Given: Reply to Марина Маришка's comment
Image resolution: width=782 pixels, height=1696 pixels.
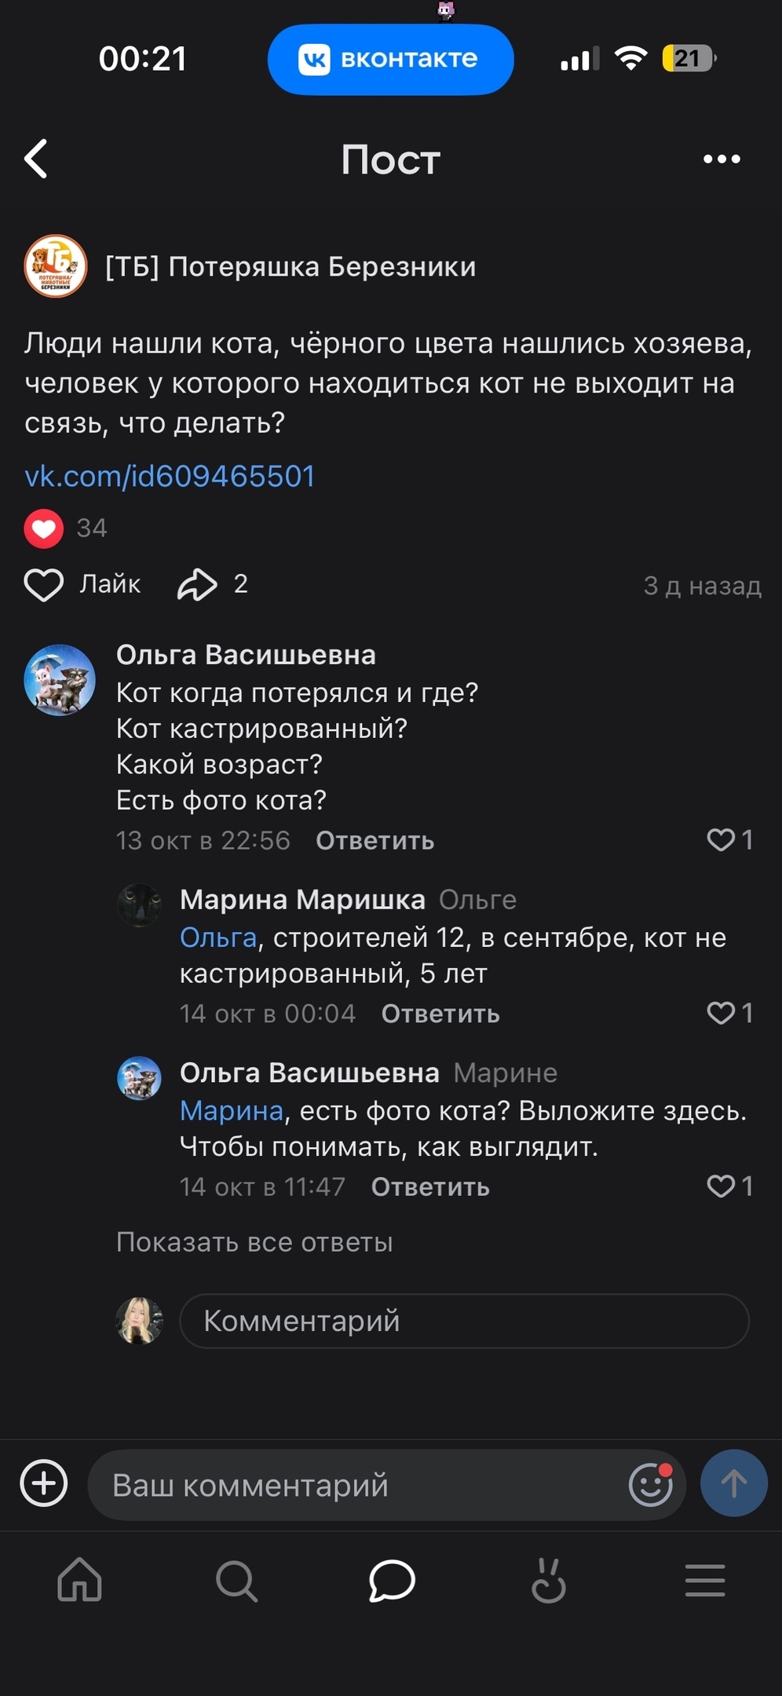Looking at the screenshot, I should (x=440, y=1014).
